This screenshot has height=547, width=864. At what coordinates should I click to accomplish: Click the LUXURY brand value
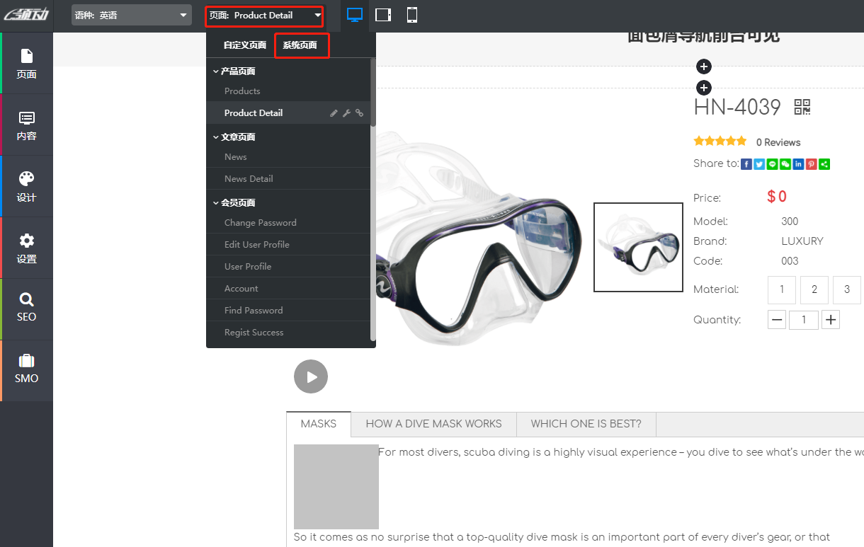click(x=802, y=241)
